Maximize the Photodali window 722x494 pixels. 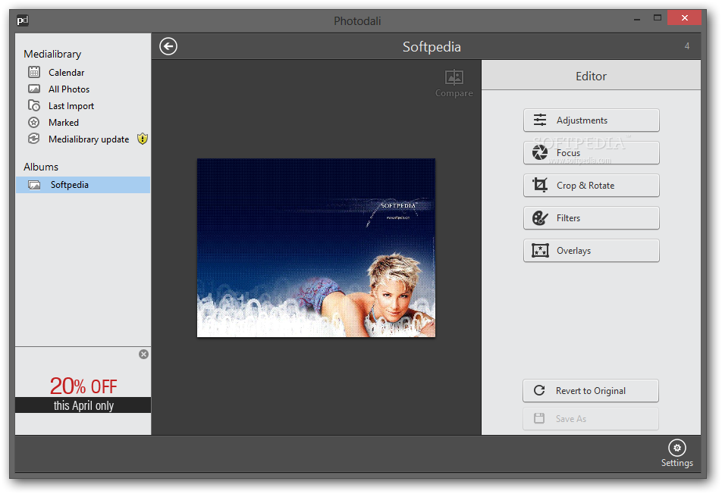point(657,17)
